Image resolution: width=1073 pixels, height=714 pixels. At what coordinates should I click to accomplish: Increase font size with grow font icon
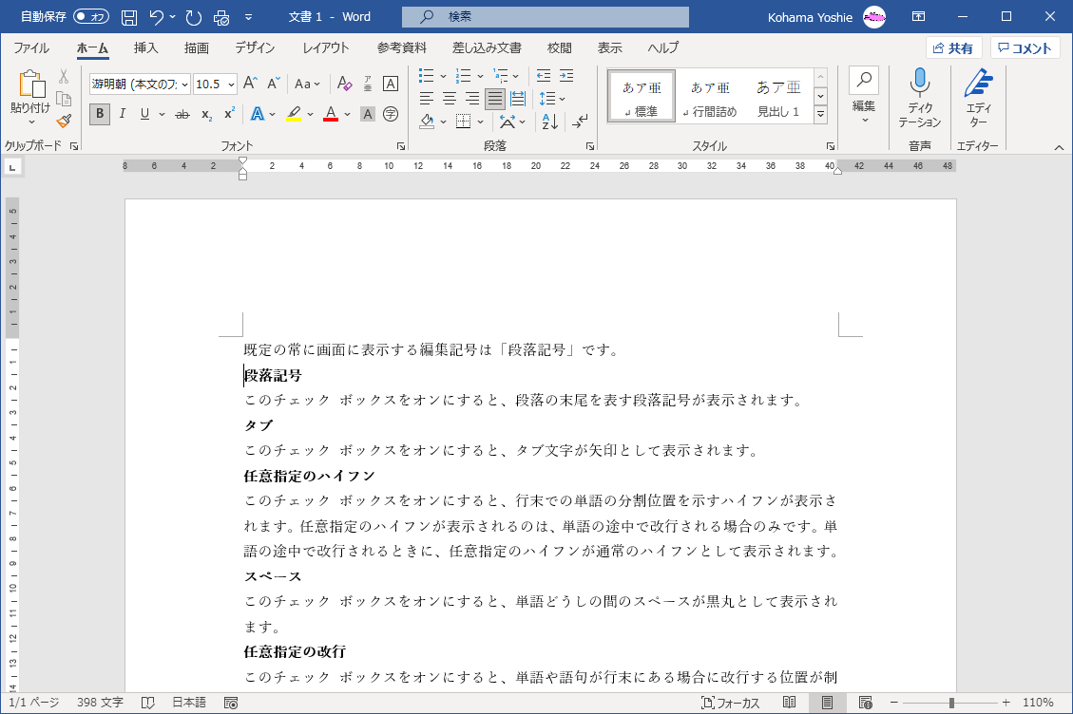(251, 84)
